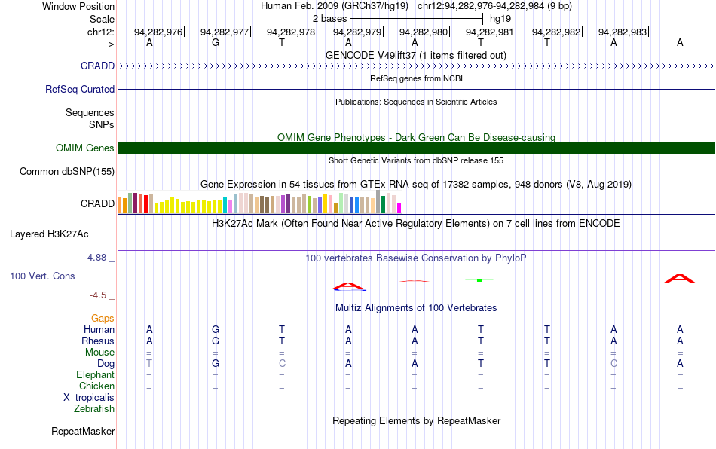Click the RepeatMasker track label

click(x=83, y=431)
